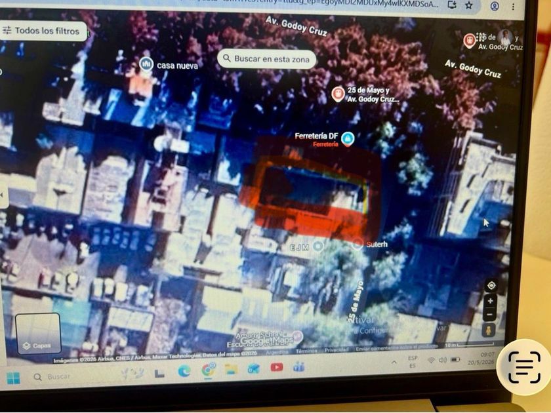Open the Privacidad link

pos(337,350)
